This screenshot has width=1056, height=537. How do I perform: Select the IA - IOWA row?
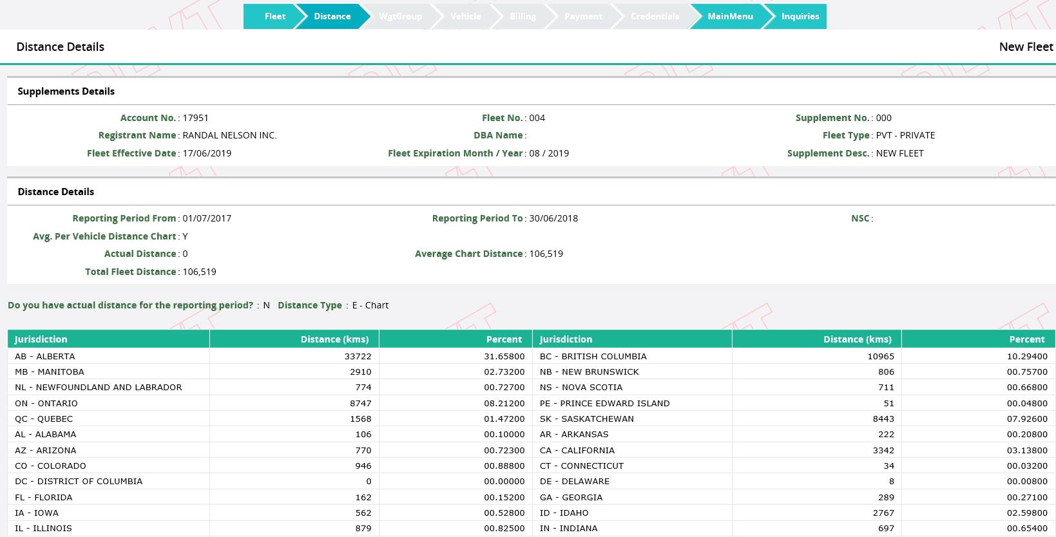[x=270, y=513]
